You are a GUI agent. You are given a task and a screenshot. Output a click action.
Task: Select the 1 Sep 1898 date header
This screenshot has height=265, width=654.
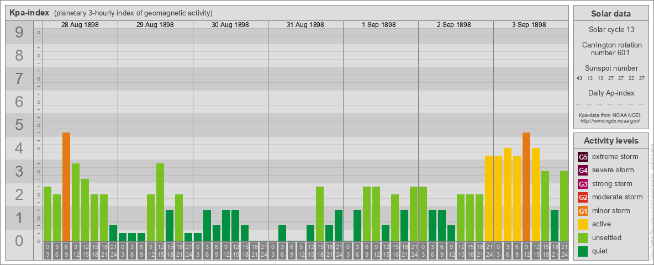click(x=379, y=25)
